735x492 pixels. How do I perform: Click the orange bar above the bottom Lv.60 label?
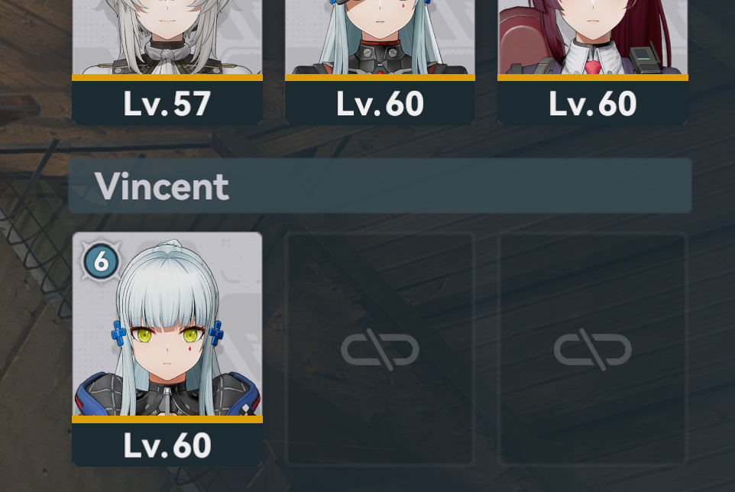[x=167, y=419]
